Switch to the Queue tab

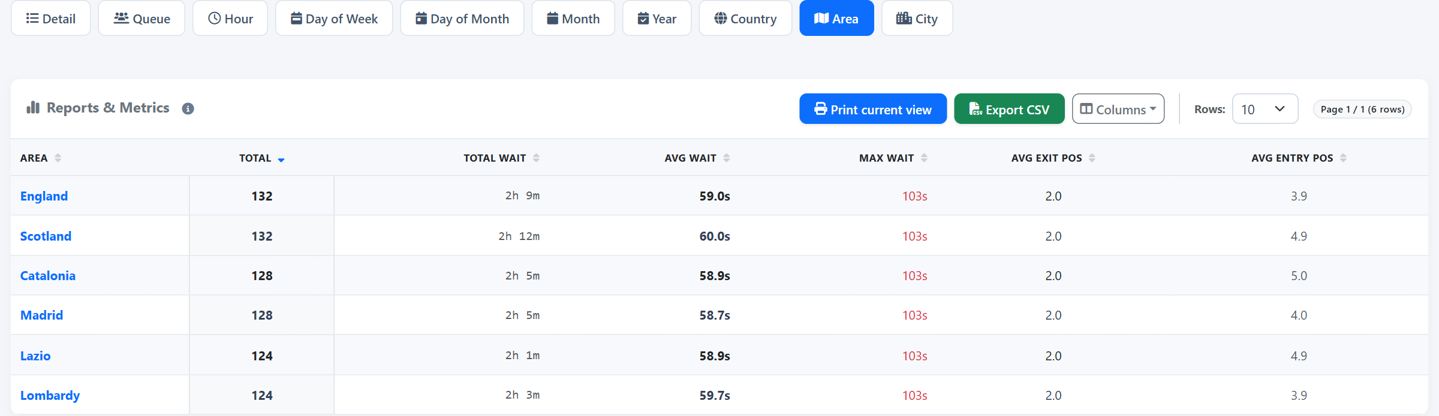pos(142,19)
